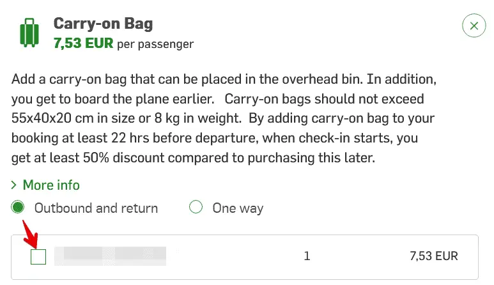Open the More info link text
Screen dimensions: 494x285
click(51, 185)
